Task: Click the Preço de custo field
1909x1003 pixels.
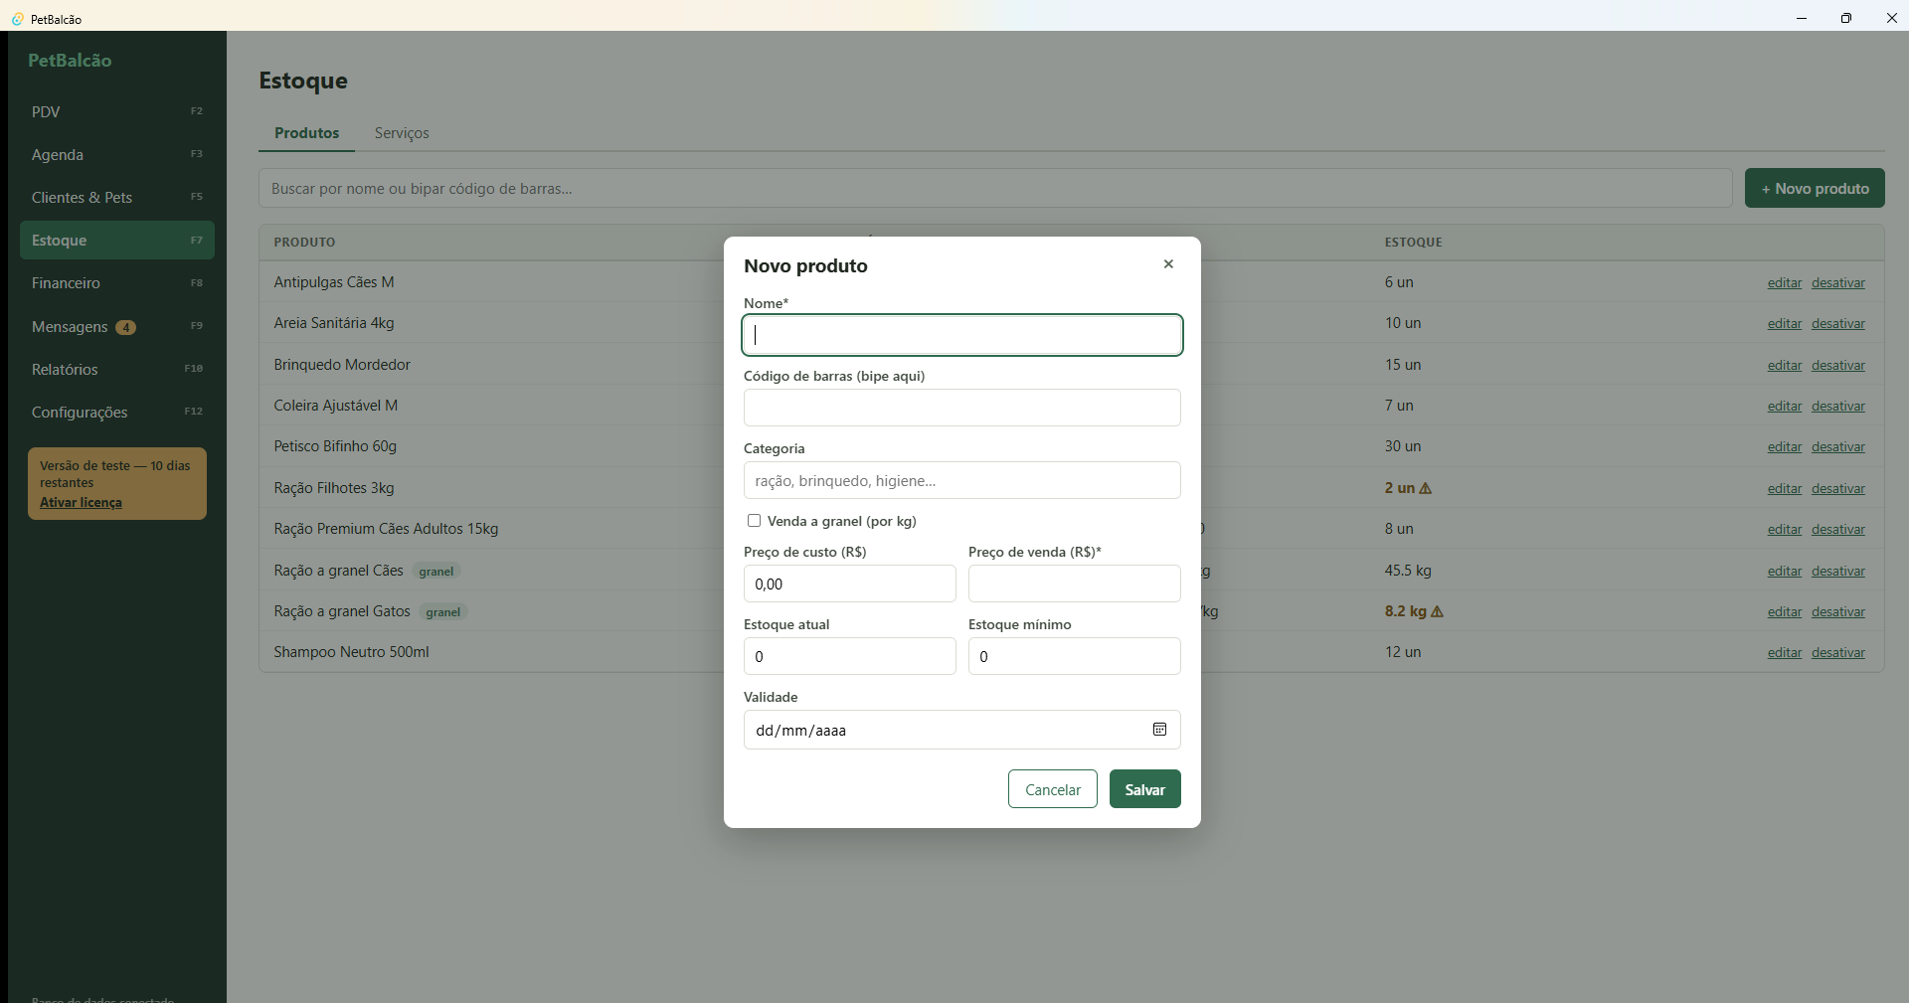Action: [850, 584]
